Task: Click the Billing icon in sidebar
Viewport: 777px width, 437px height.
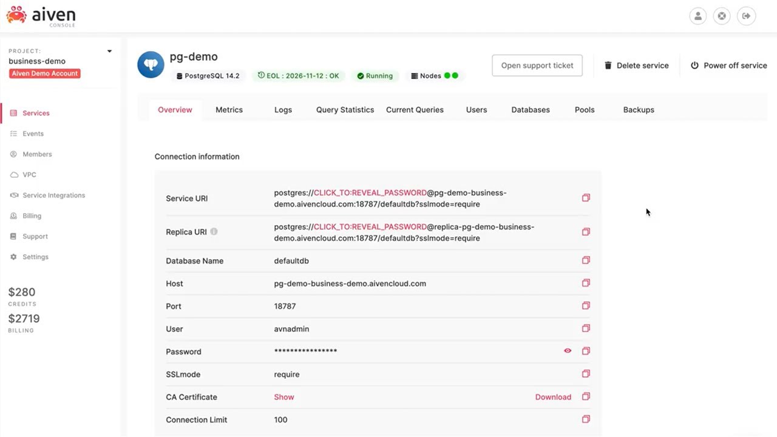Action: [13, 215]
